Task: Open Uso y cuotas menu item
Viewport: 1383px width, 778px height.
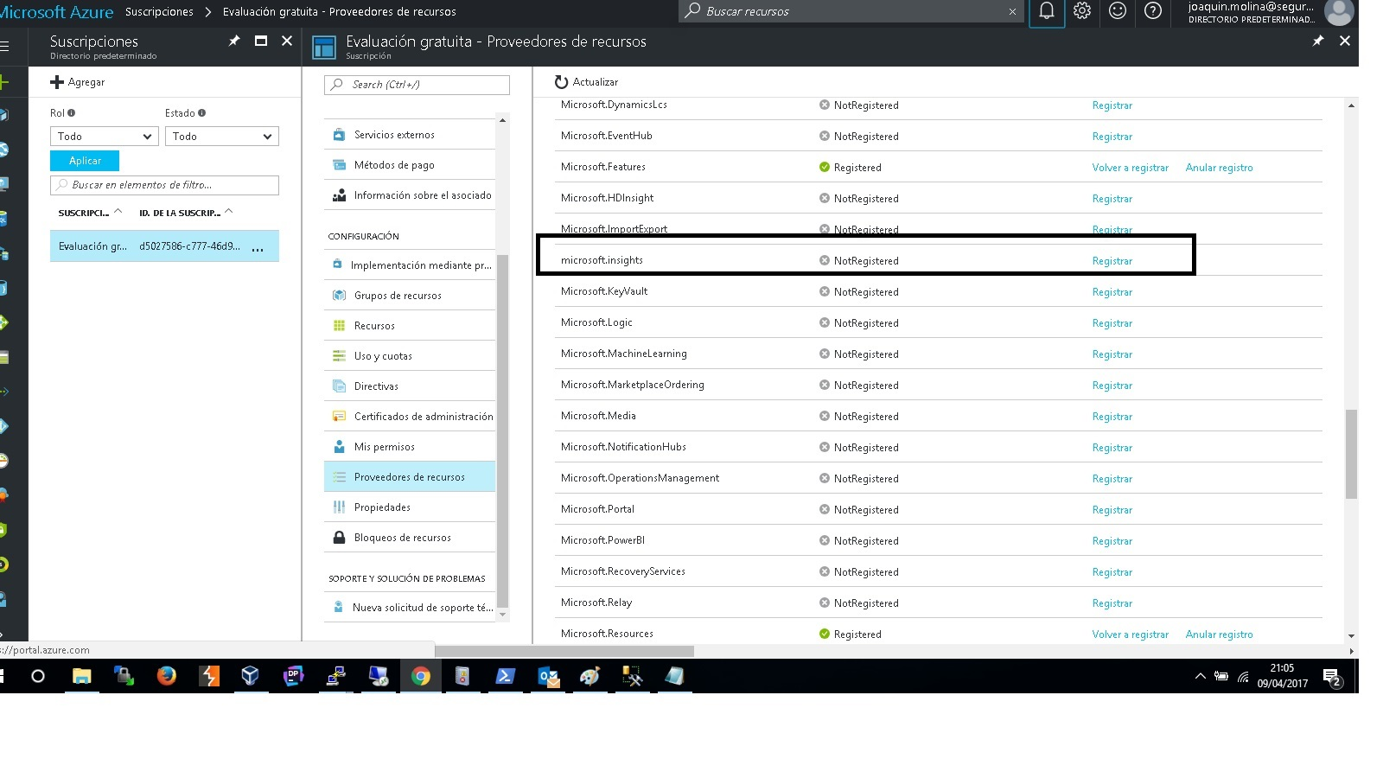Action: [383, 356]
